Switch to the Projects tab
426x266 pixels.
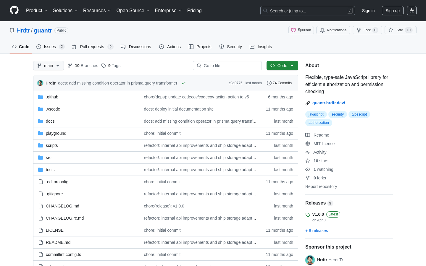tap(200, 47)
